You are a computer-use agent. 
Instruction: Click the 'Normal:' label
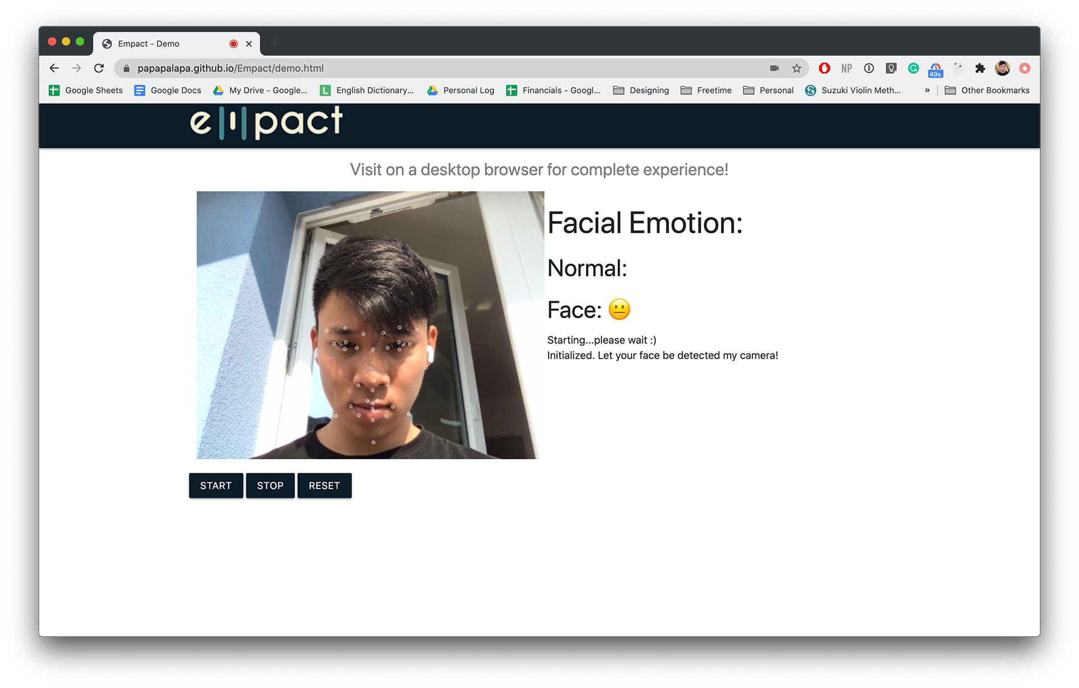(x=587, y=268)
